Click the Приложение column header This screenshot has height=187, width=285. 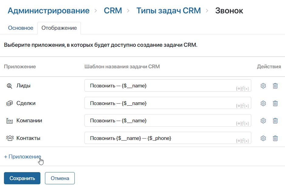click(x=20, y=66)
